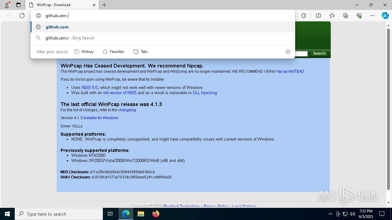Click the green Search button
This screenshot has height=220, width=392.
click(319, 53)
